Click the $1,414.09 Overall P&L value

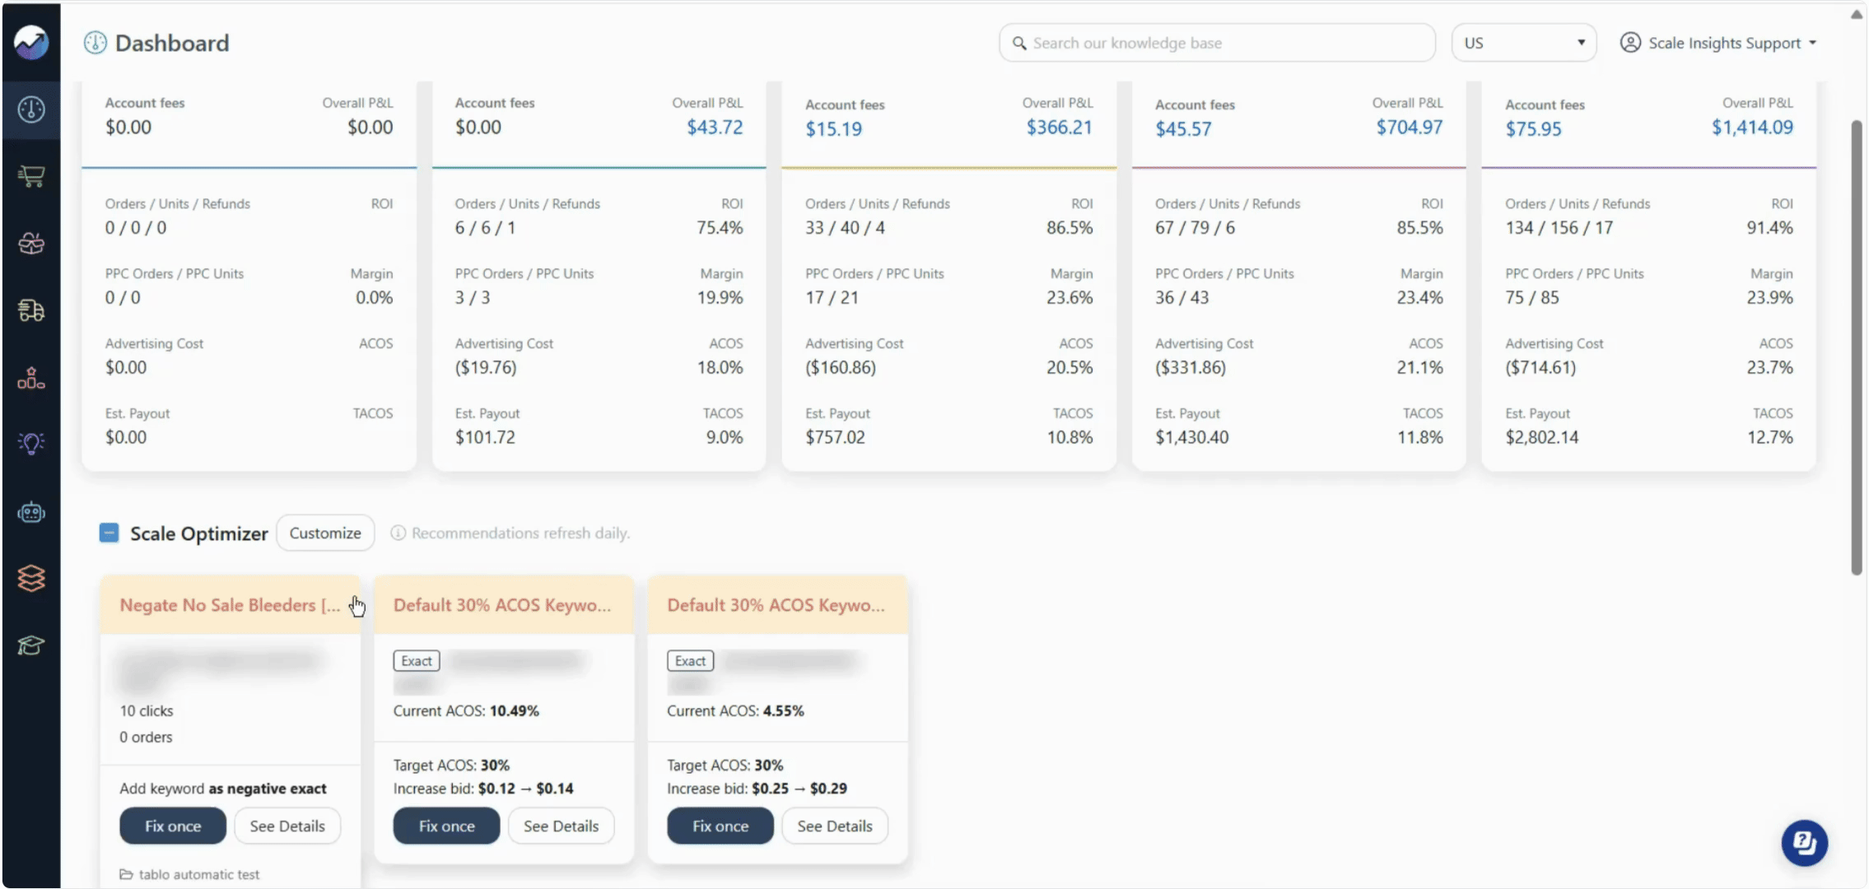pyautogui.click(x=1752, y=128)
